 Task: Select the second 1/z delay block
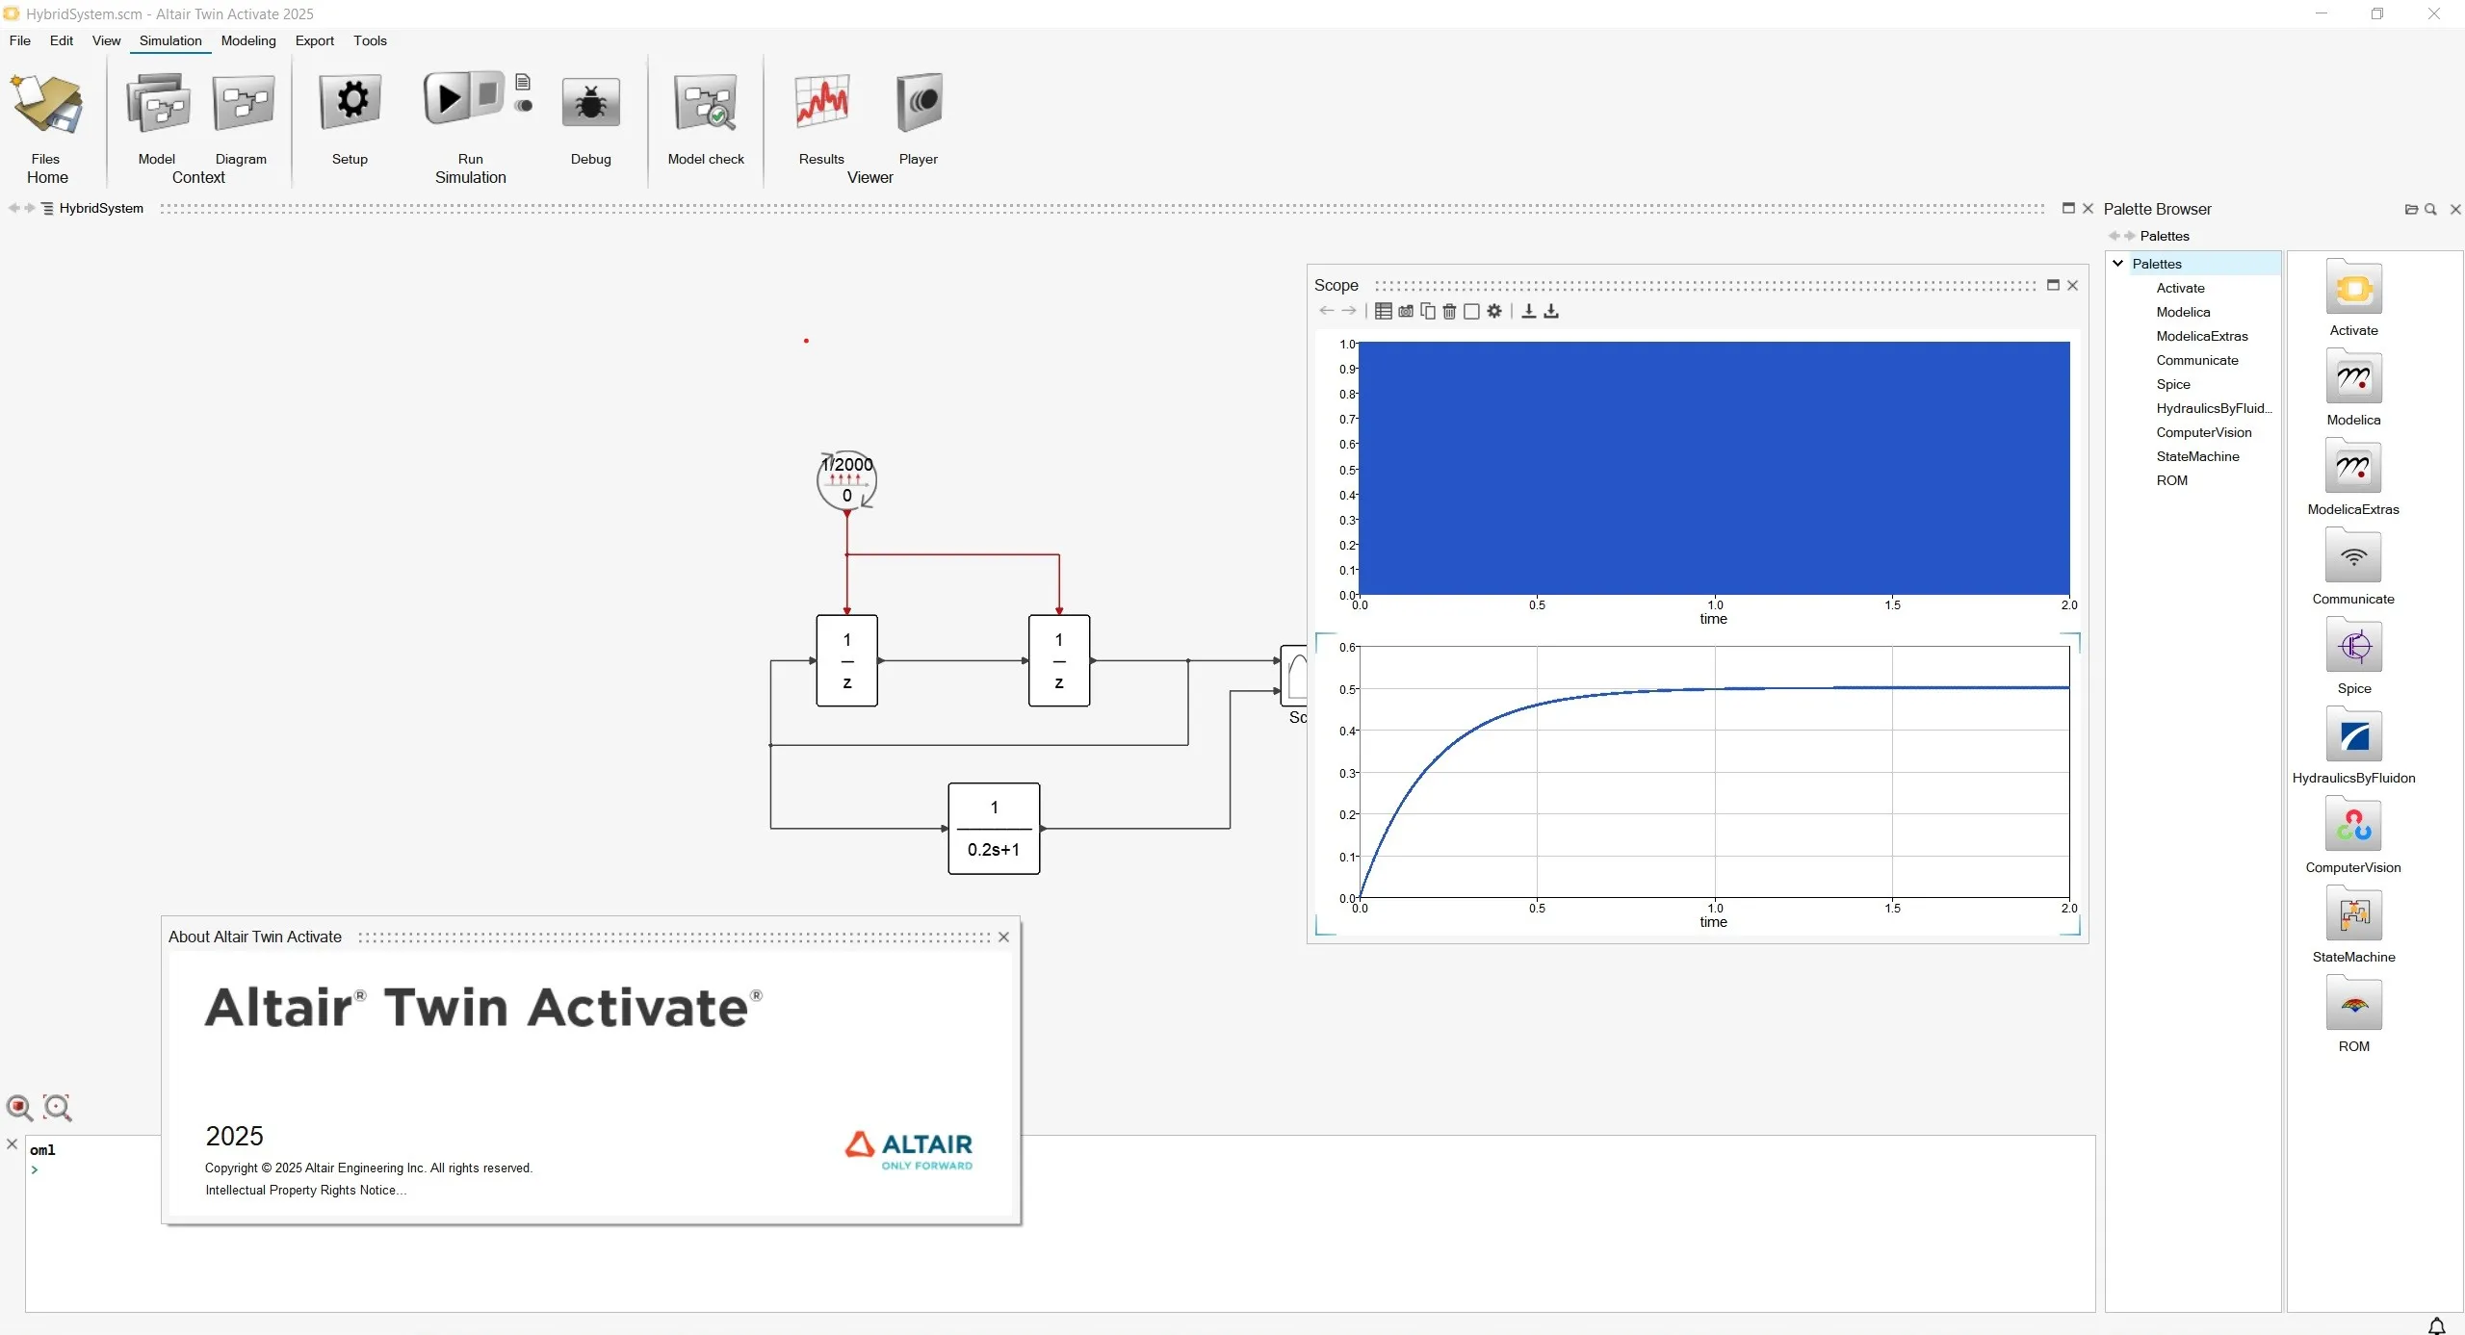pos(1059,660)
